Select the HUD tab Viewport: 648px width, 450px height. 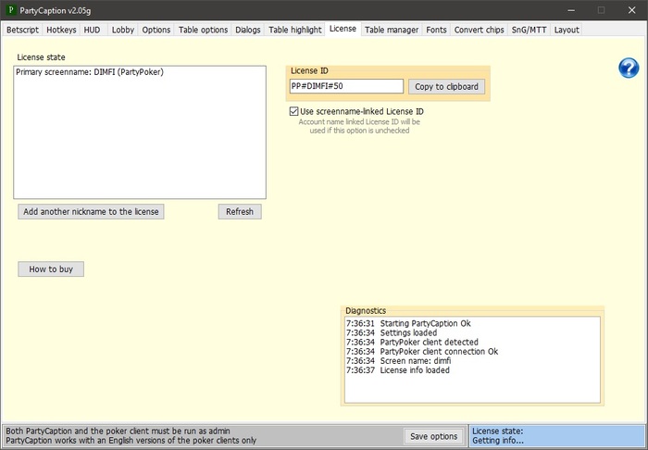[x=93, y=30]
